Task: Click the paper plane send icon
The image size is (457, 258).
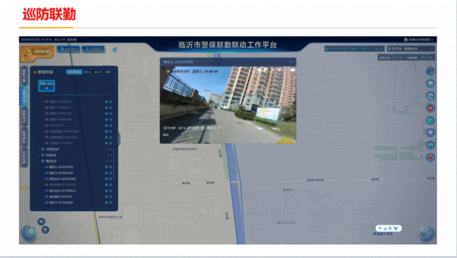Action: coord(114,49)
